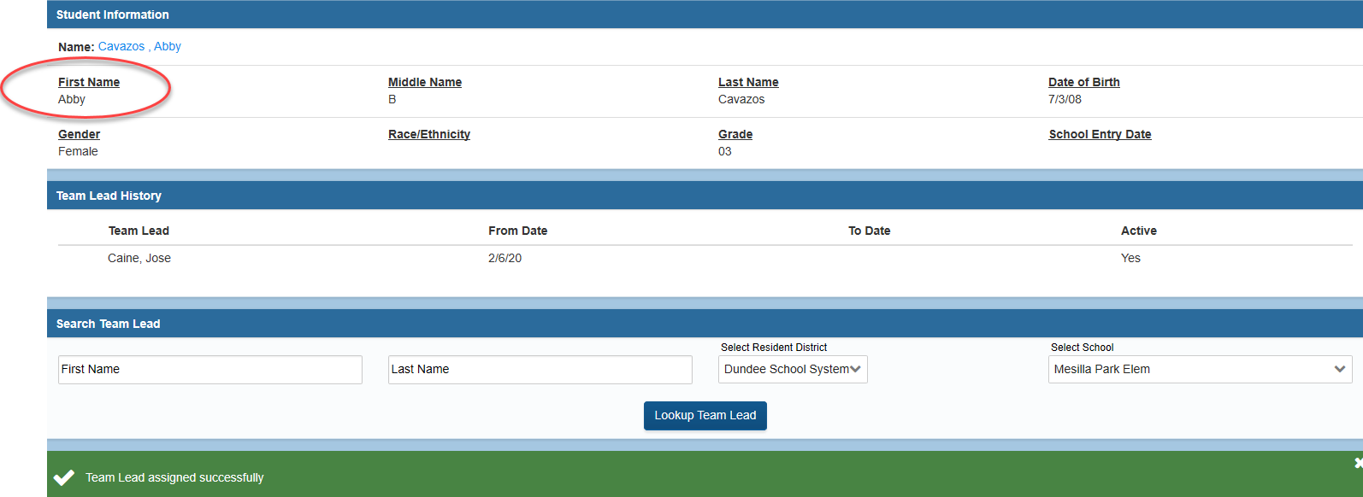Screen dimensions: 1363x497
Task: Click the Race/Ethnicity label
Action: 428,134
